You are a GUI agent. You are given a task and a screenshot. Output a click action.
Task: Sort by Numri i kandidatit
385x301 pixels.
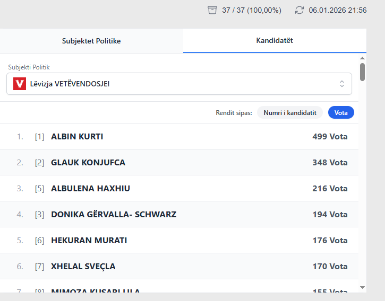click(x=290, y=112)
